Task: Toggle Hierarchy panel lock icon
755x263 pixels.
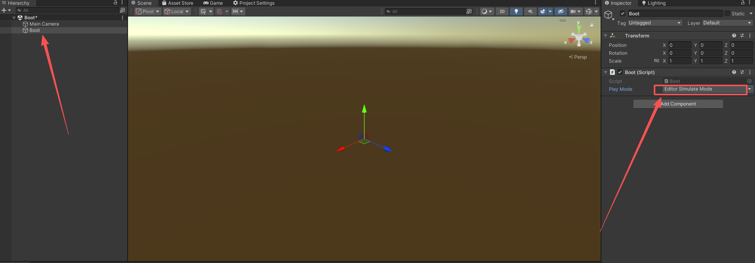Action: (115, 3)
